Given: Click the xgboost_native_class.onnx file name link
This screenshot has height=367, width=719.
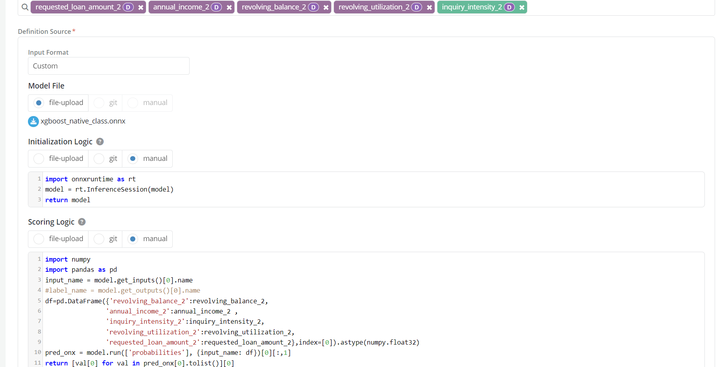Looking at the screenshot, I should (x=83, y=121).
